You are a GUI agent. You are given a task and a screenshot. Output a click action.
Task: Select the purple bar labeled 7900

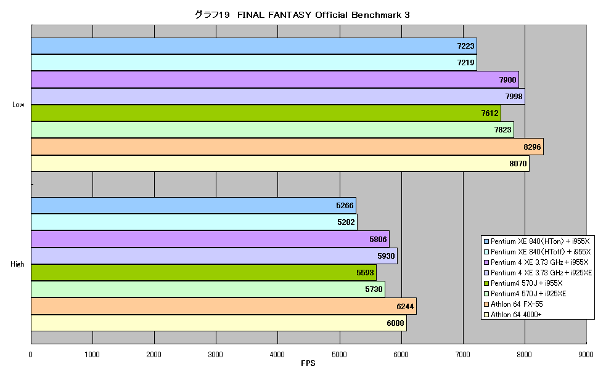point(275,79)
